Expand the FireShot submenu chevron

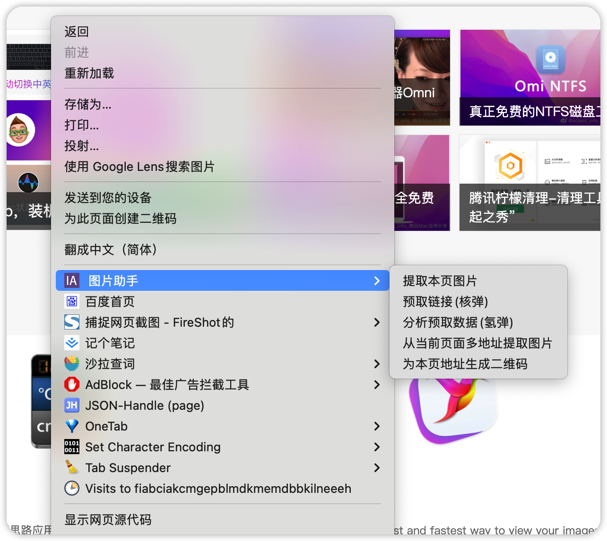point(377,322)
